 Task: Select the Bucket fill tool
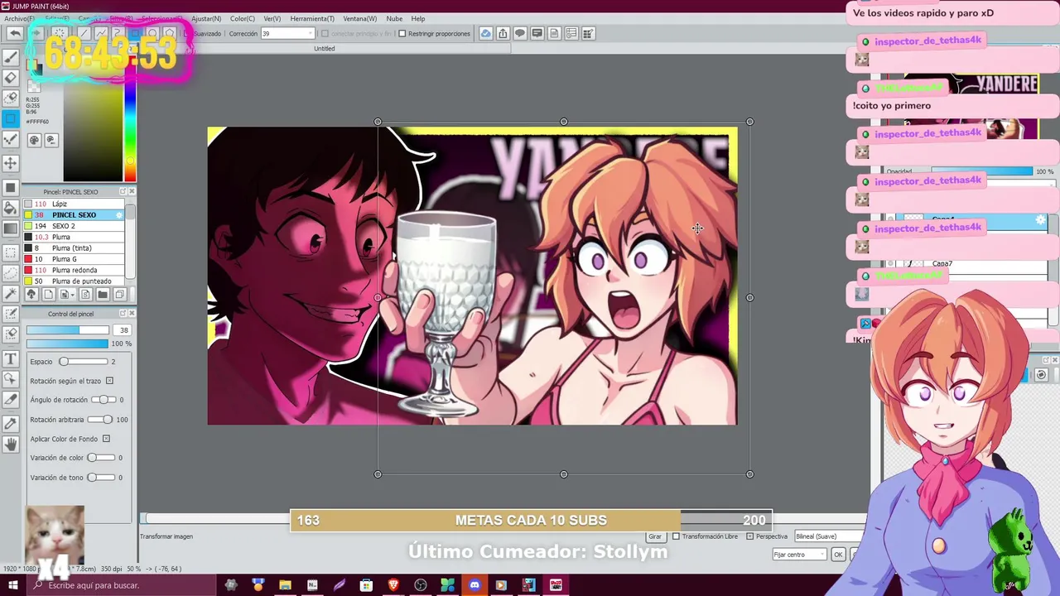click(11, 209)
